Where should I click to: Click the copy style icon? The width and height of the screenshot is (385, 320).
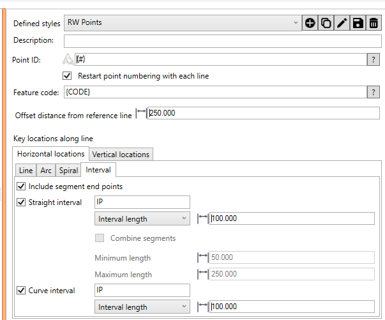pyautogui.click(x=326, y=23)
